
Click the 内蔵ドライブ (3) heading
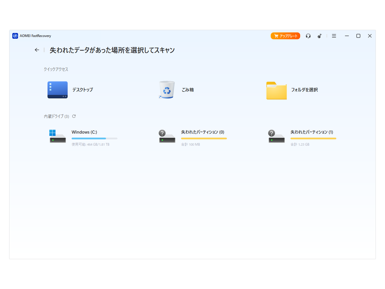(56, 116)
